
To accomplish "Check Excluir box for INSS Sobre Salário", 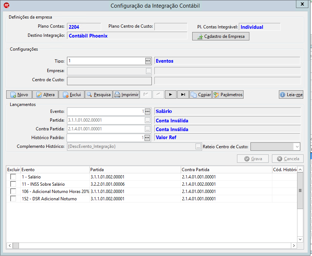I will click(x=13, y=184).
